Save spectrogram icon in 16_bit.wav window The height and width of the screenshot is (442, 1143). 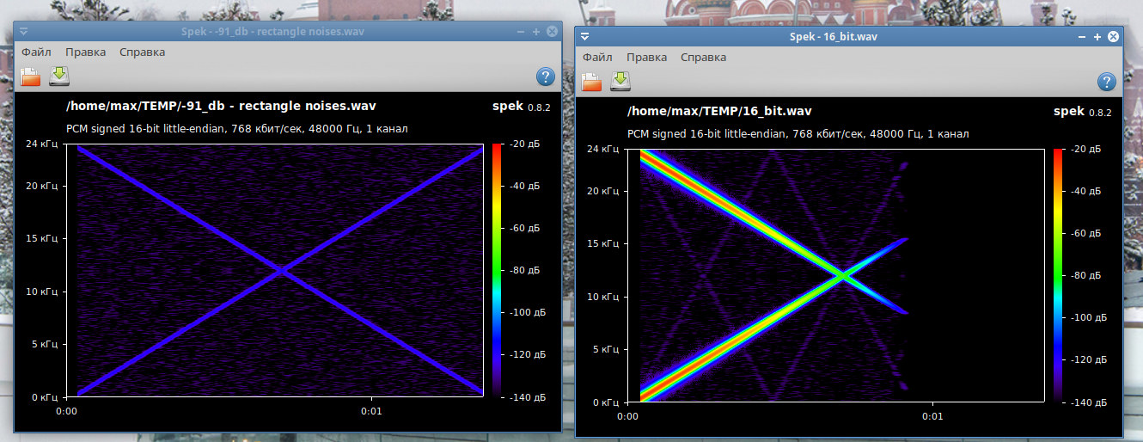coord(620,81)
